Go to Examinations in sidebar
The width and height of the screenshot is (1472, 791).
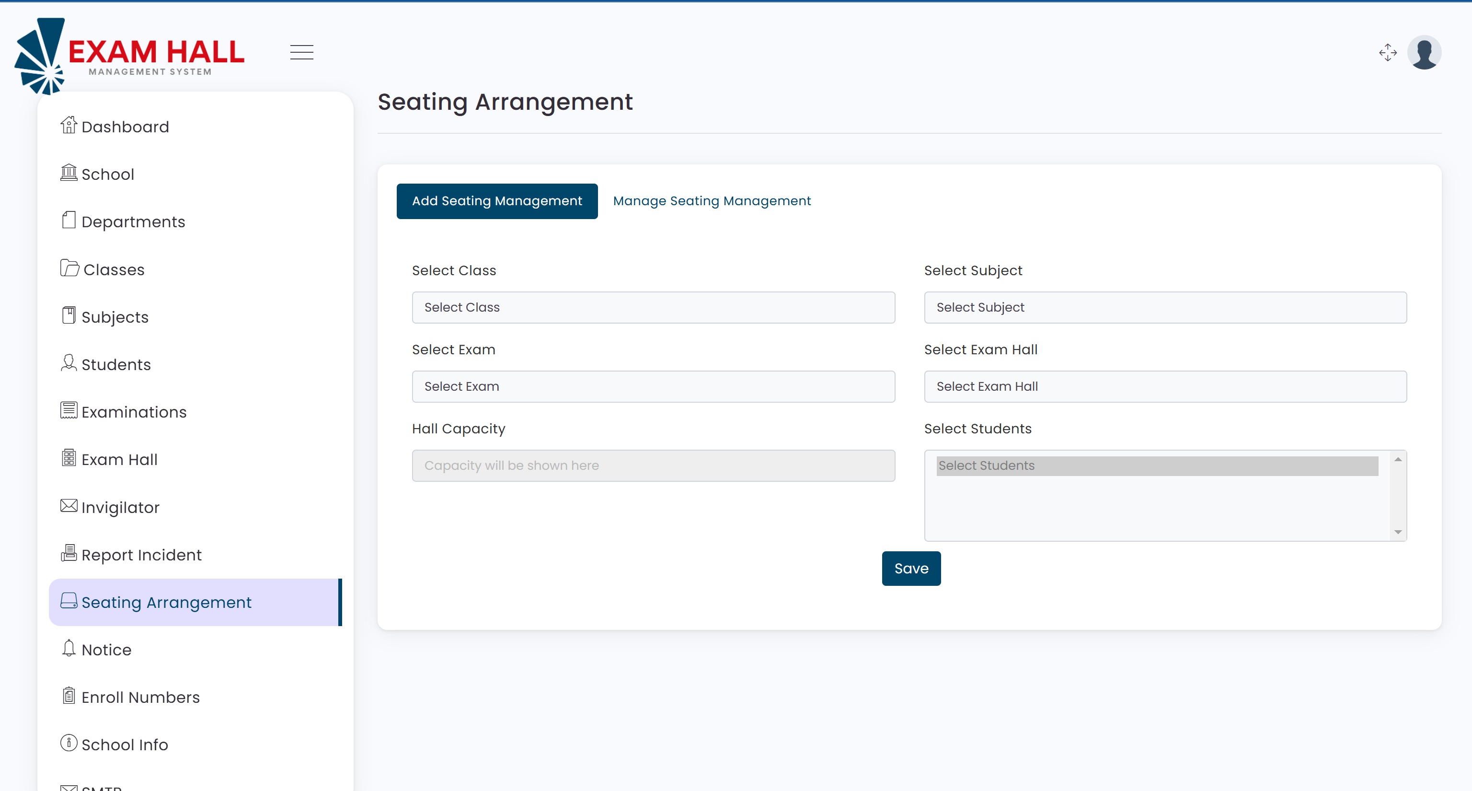pos(134,412)
